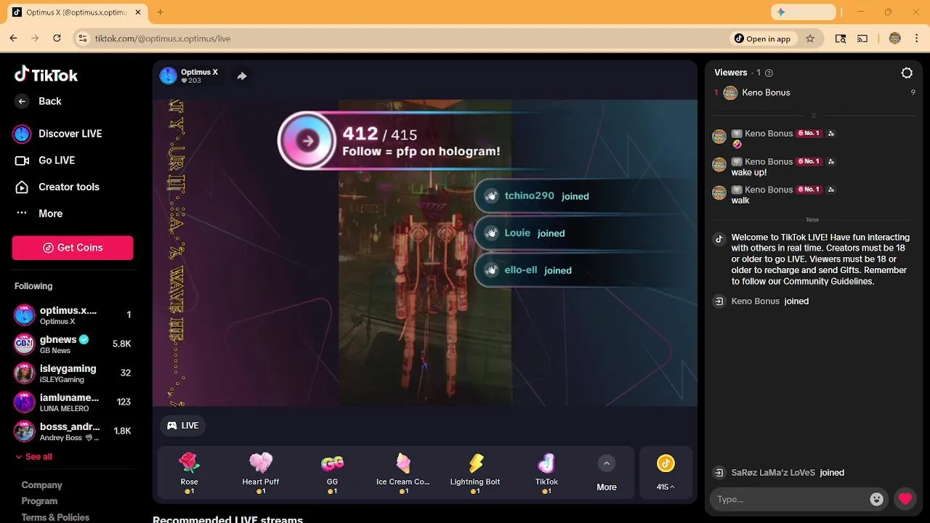Collapse the viewers ranking chevron
930x523 pixels.
tap(814, 115)
